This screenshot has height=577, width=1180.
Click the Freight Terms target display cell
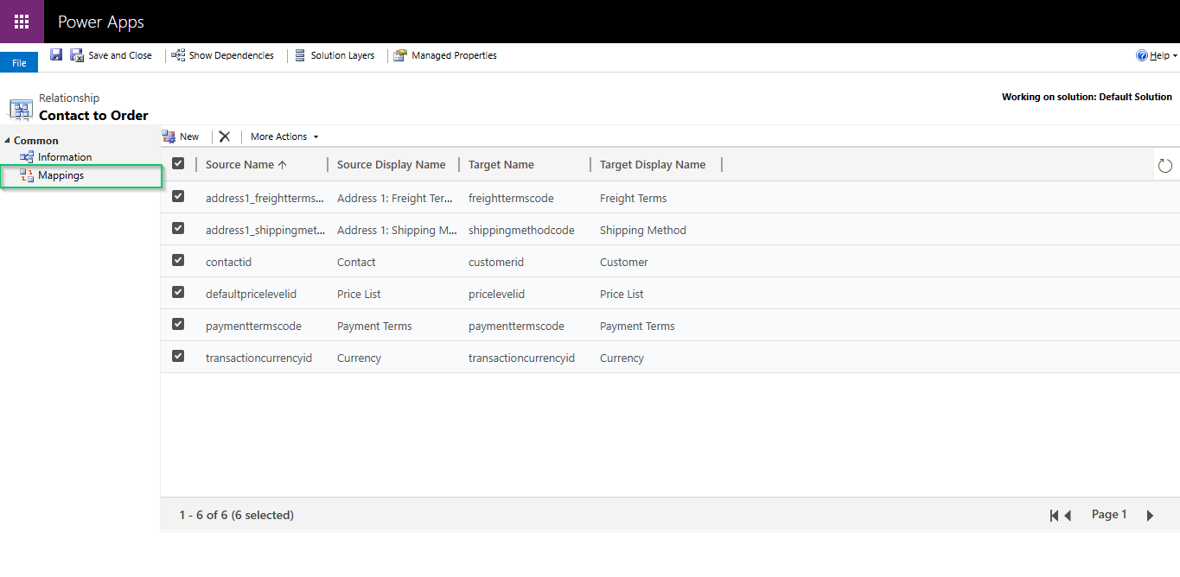point(634,198)
